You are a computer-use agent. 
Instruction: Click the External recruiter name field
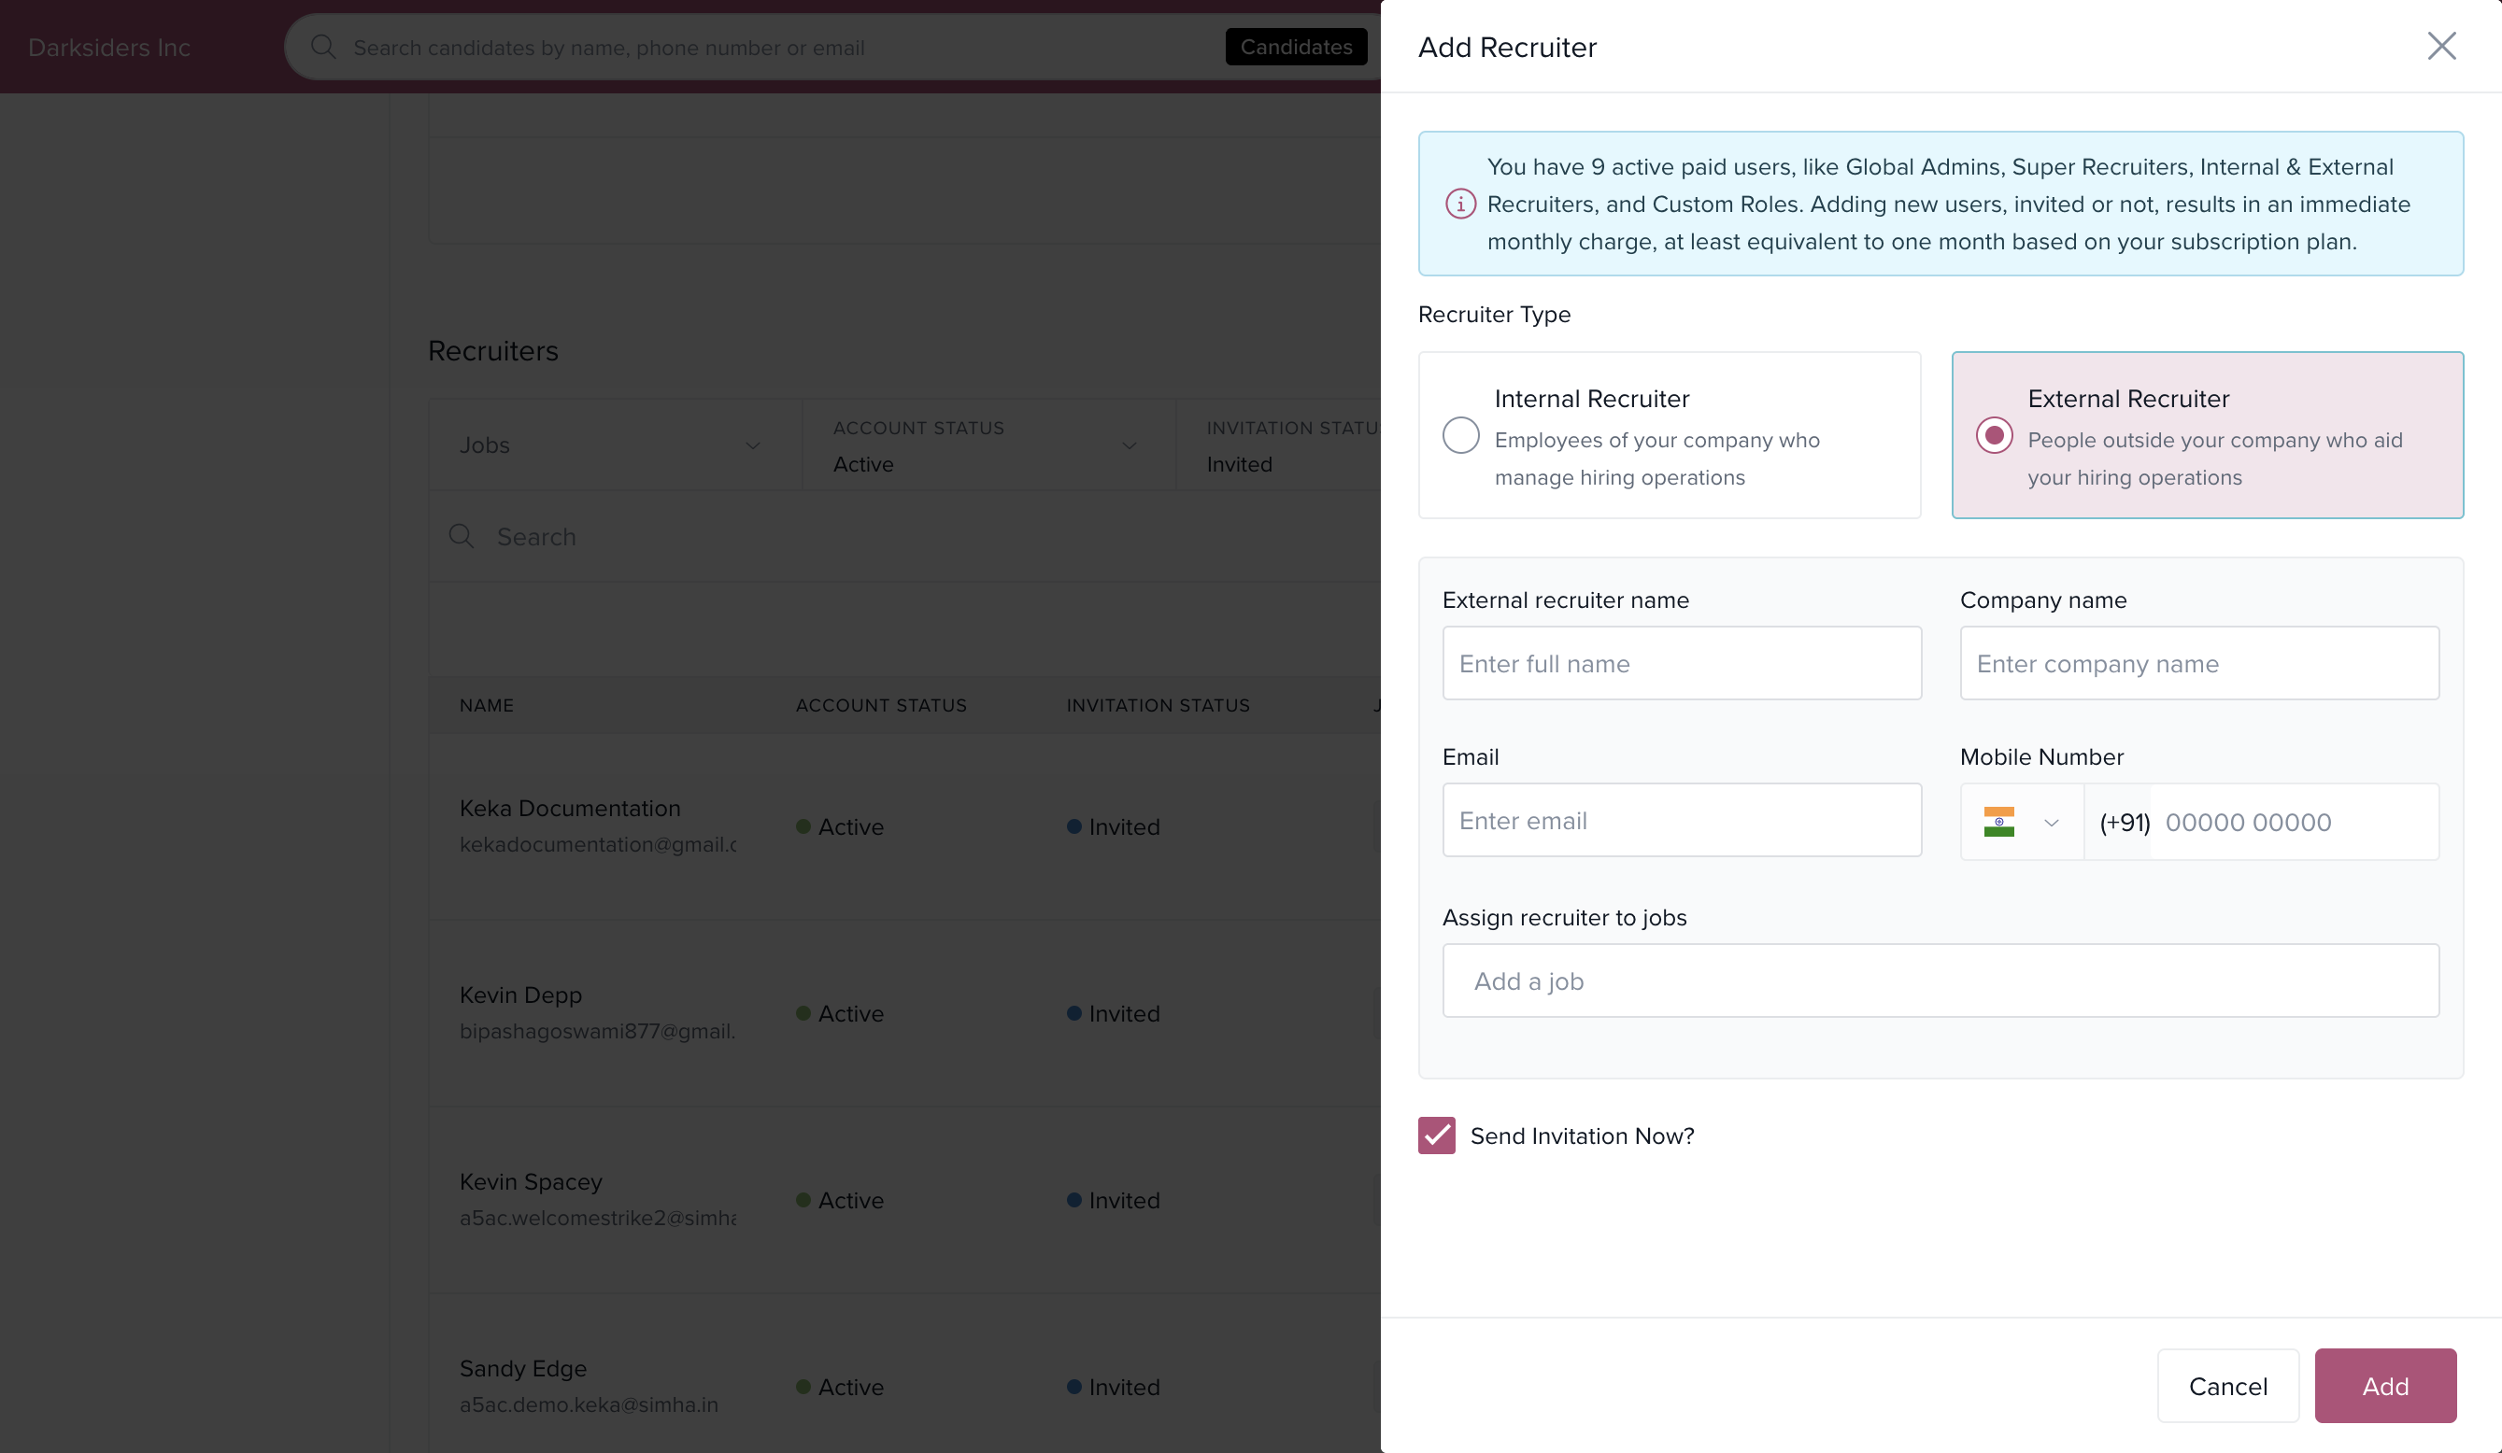[1681, 663]
